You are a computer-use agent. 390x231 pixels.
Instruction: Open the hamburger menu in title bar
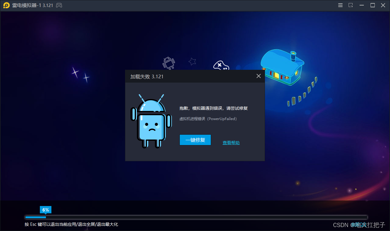pyautogui.click(x=341, y=5)
